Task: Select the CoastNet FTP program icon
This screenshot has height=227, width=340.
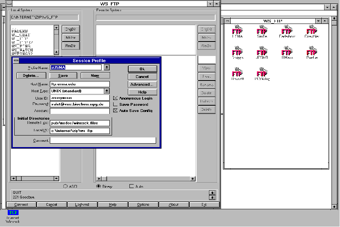Action: click(311, 31)
